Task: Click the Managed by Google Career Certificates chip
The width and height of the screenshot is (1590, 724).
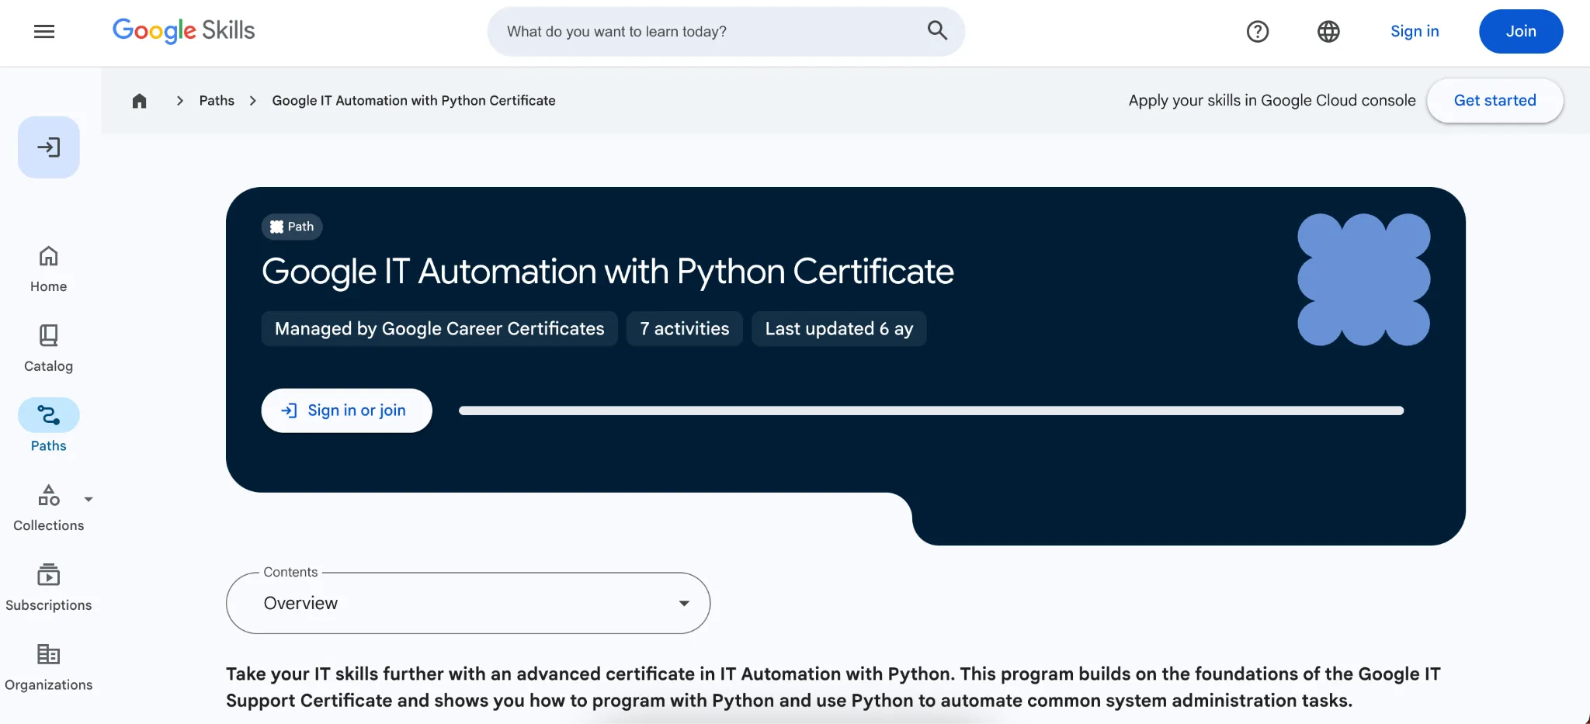Action: [x=439, y=329]
